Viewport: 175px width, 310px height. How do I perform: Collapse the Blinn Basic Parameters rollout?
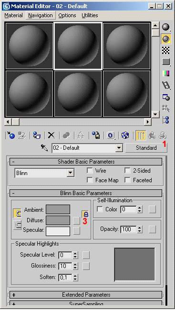tap(86, 193)
